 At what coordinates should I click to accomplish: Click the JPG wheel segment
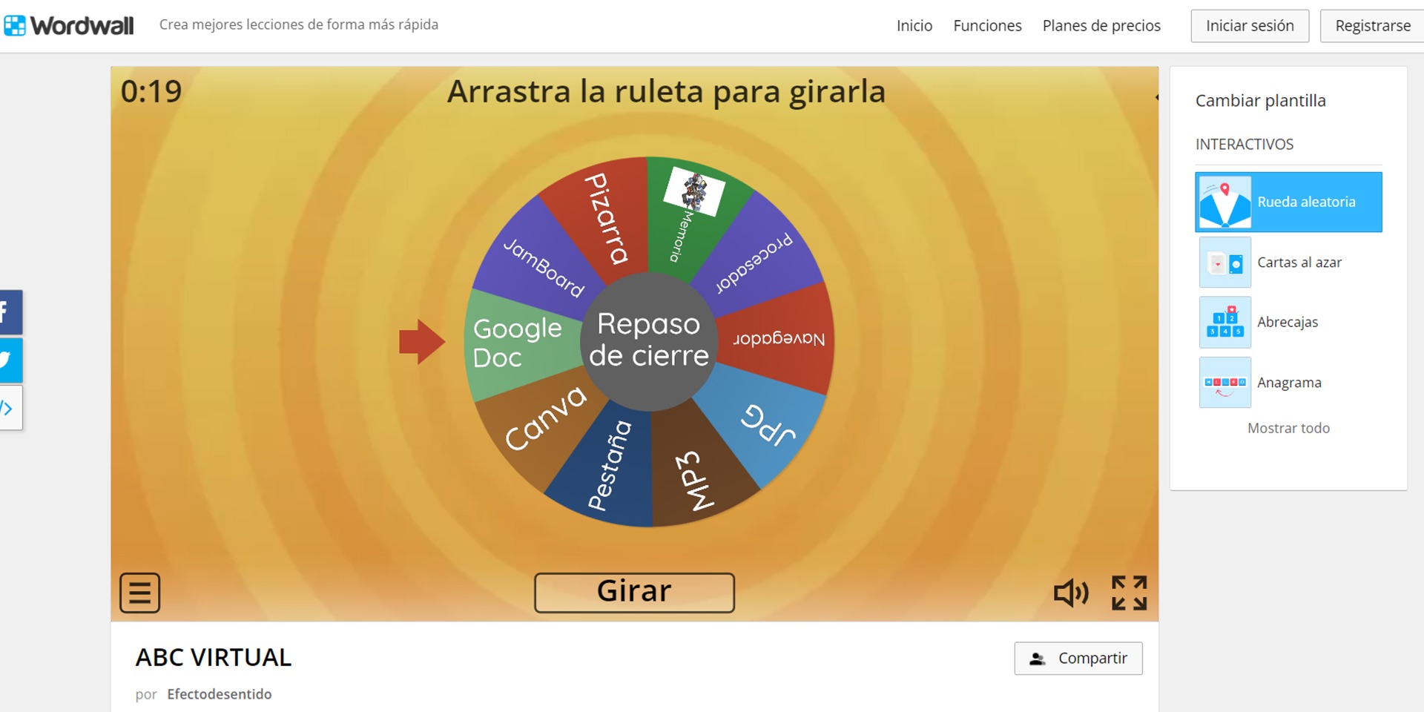click(768, 424)
